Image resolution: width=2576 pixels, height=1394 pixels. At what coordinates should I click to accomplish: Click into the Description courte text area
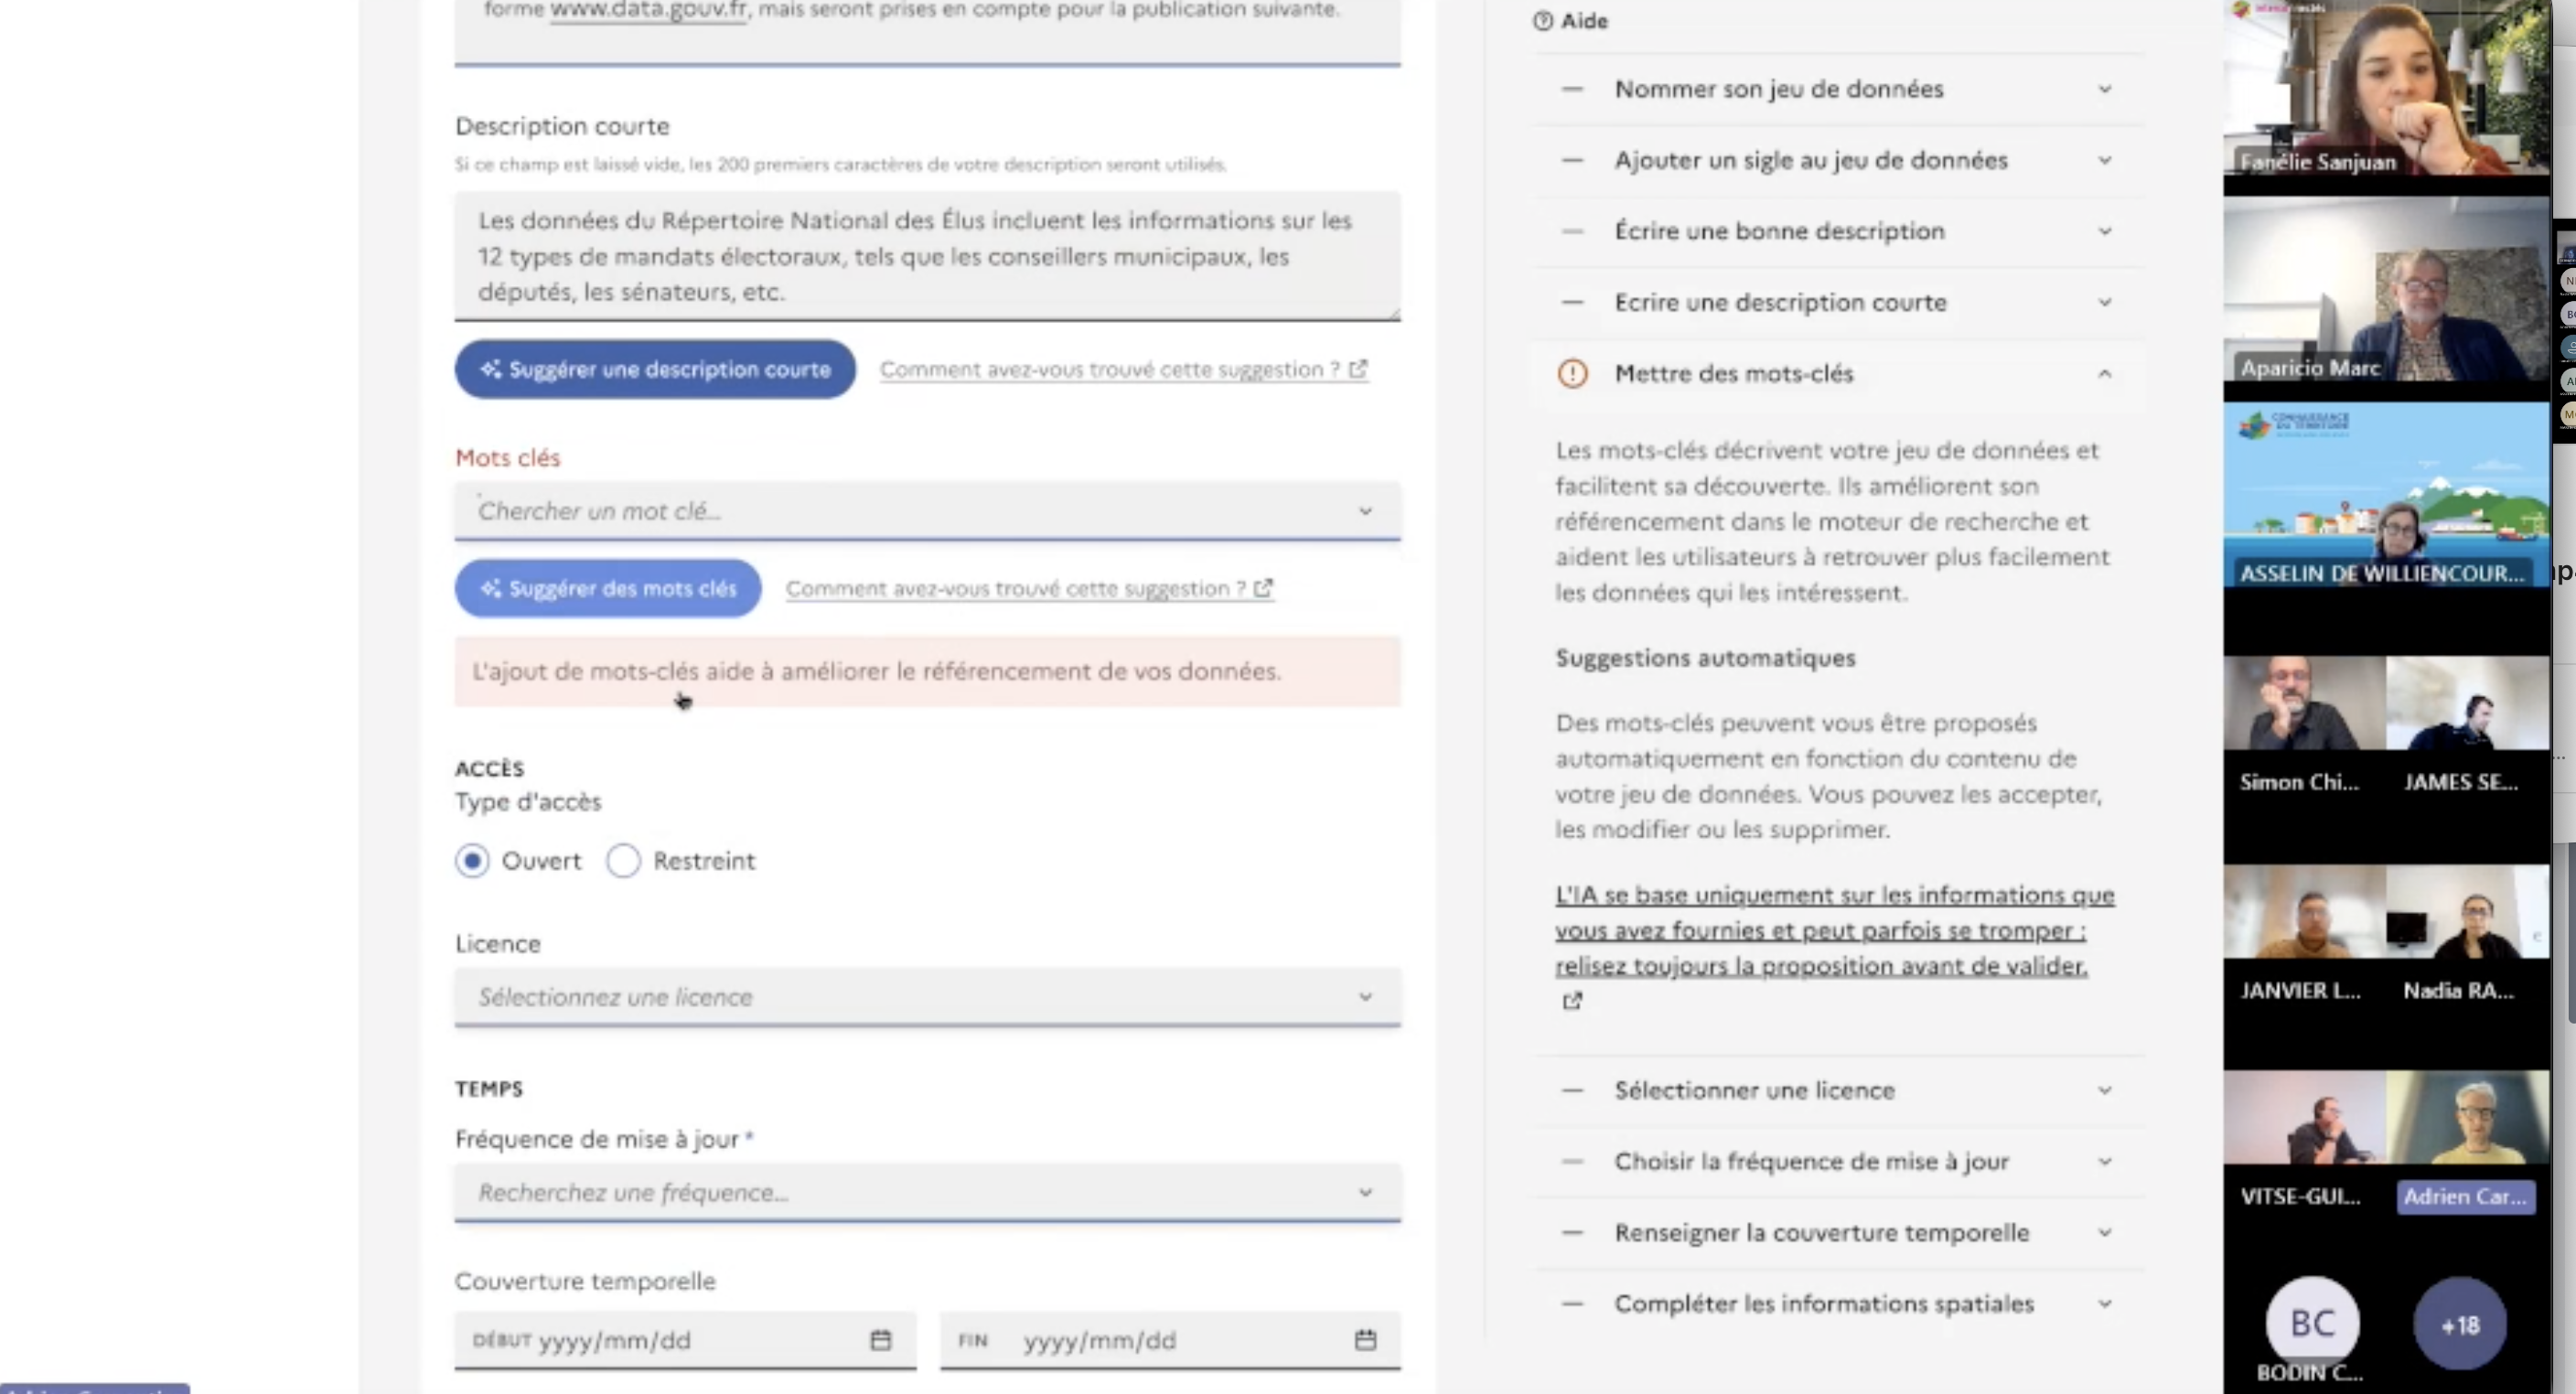(927, 256)
